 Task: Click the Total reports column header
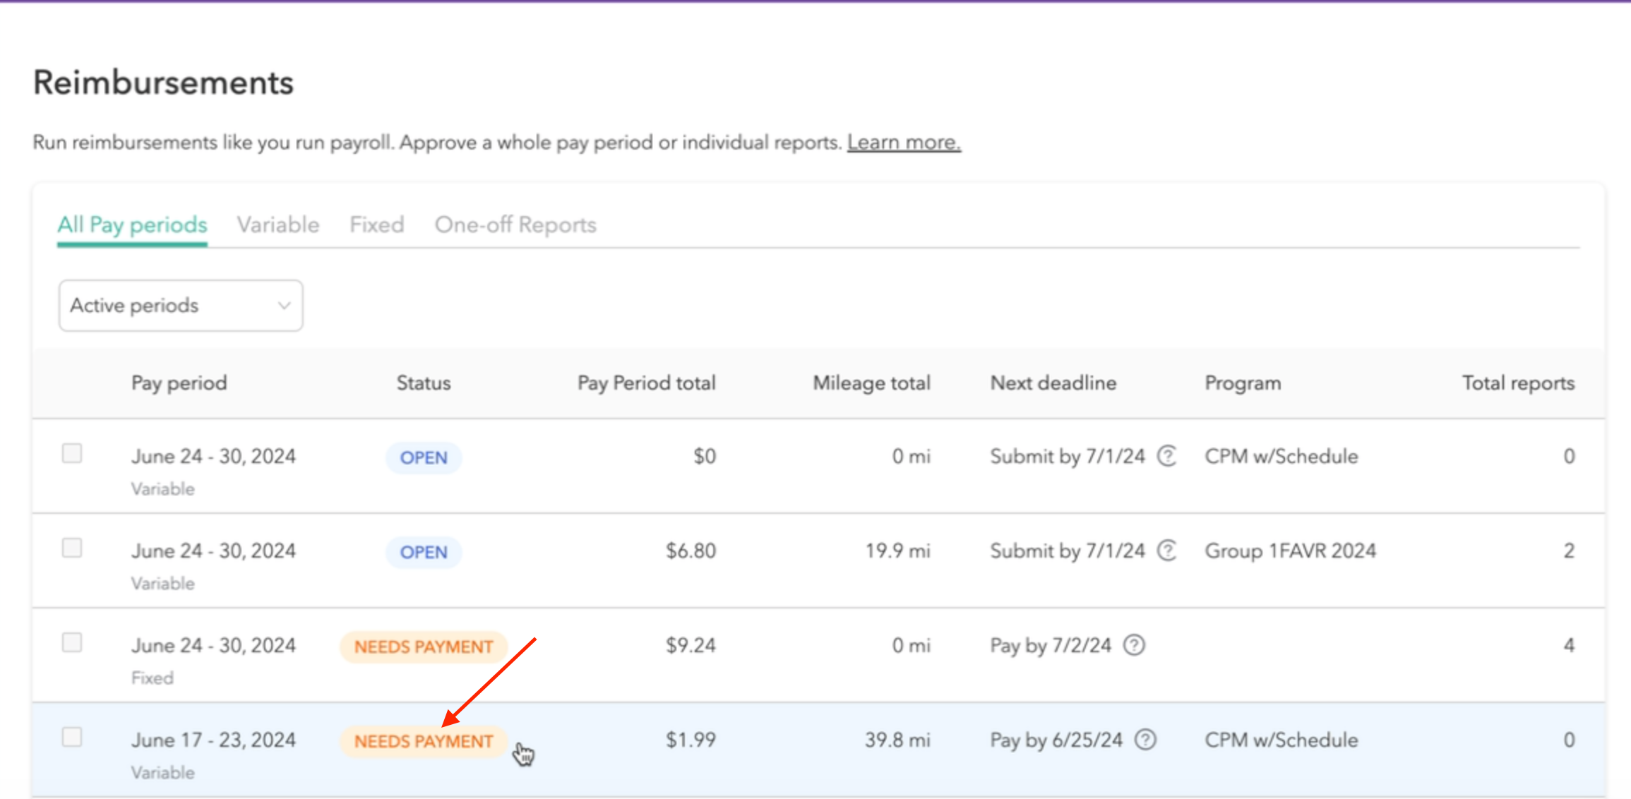1519,383
